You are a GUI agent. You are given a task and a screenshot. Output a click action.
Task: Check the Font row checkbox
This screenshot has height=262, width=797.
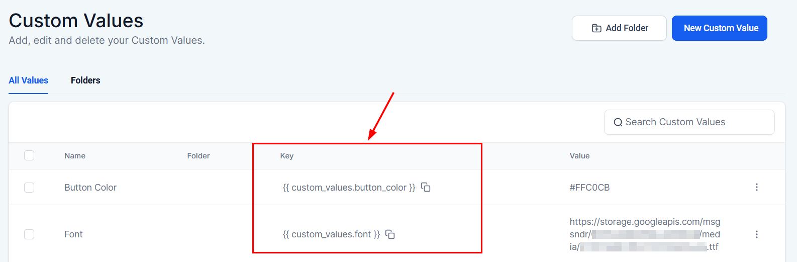click(x=29, y=234)
